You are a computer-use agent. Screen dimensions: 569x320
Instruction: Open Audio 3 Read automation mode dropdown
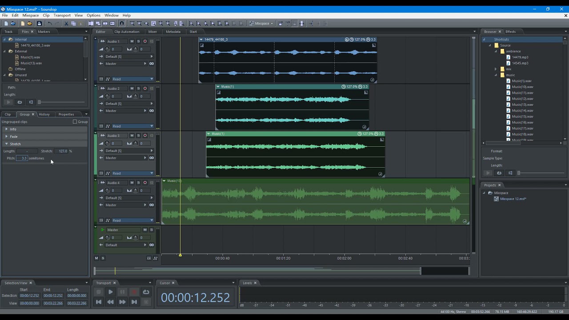click(x=132, y=173)
